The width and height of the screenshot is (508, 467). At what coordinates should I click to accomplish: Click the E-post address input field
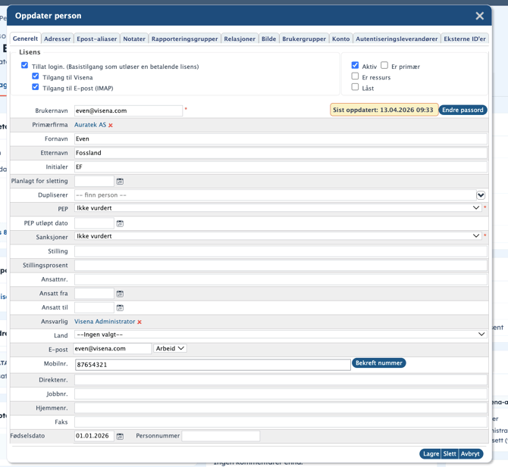pyautogui.click(x=112, y=348)
